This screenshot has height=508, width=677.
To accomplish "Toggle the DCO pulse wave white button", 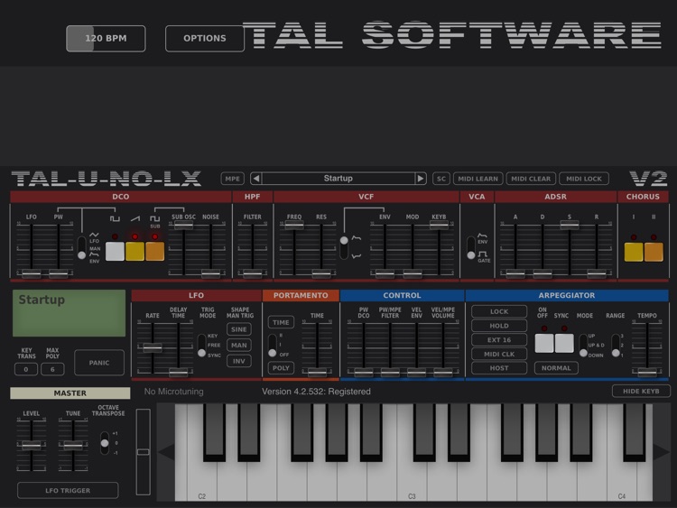I will coord(115,251).
